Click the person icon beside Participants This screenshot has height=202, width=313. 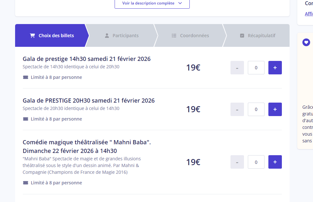pos(107,36)
